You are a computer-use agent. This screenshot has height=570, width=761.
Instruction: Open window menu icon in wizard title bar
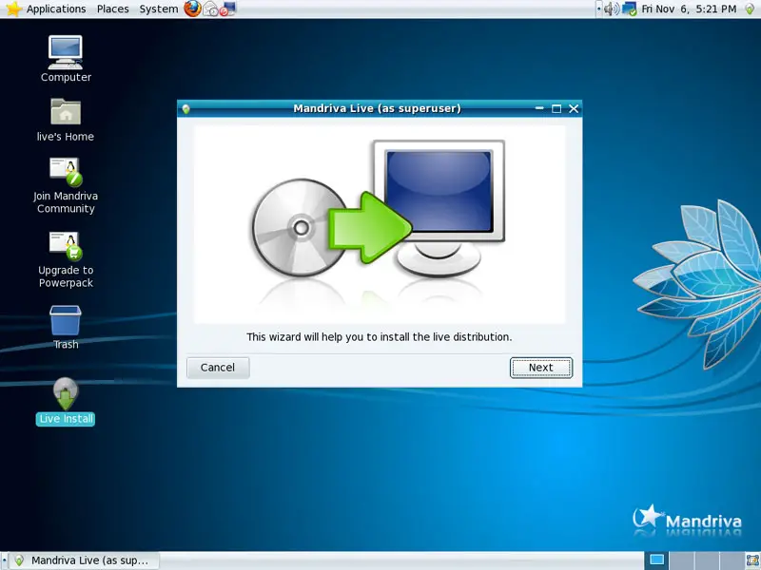185,109
